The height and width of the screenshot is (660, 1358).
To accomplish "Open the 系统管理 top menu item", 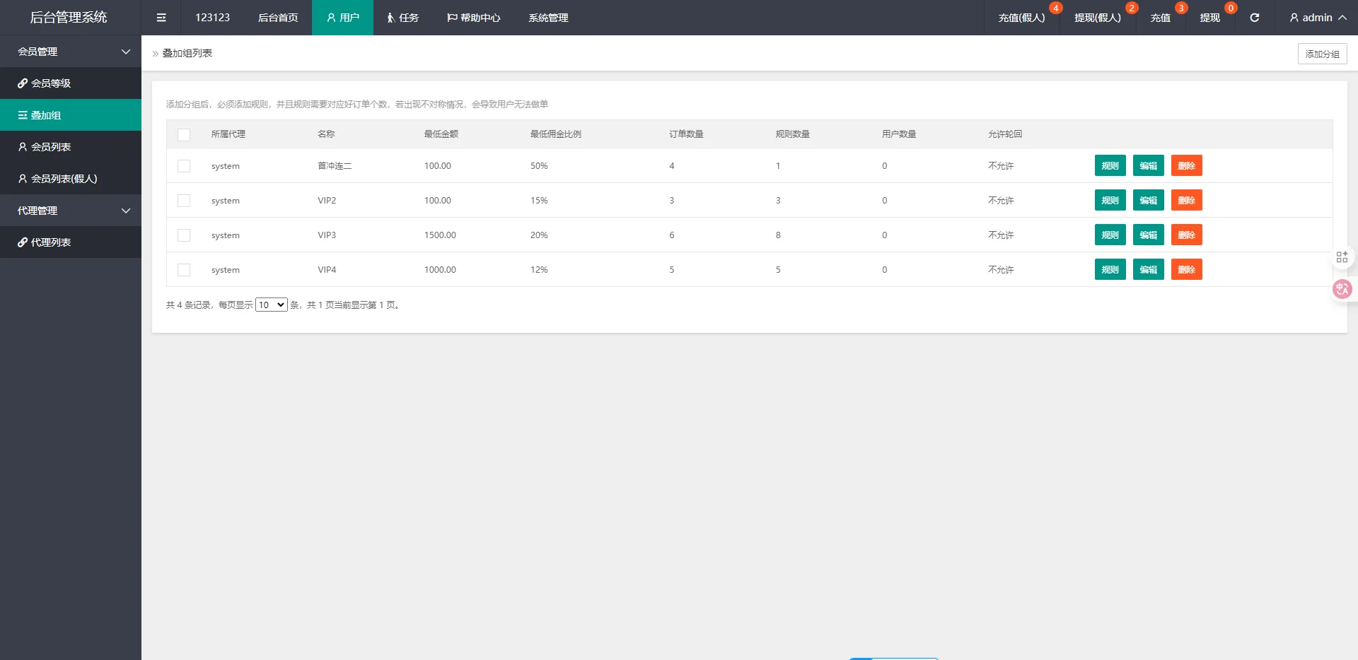I will tap(548, 18).
